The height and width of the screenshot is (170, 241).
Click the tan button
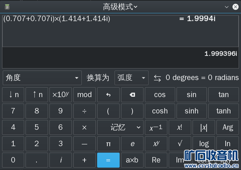[224, 95]
